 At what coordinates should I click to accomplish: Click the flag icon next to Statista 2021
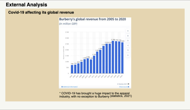128,84
